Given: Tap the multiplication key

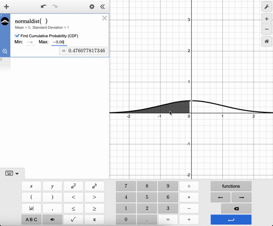Looking at the screenshot, I should [x=189, y=197].
